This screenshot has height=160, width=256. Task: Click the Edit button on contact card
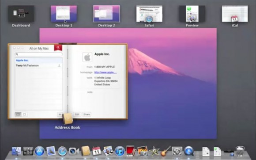77,114
